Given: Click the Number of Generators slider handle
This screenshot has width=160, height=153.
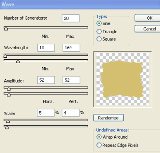Looking at the screenshot, I should (x=6, y=28).
